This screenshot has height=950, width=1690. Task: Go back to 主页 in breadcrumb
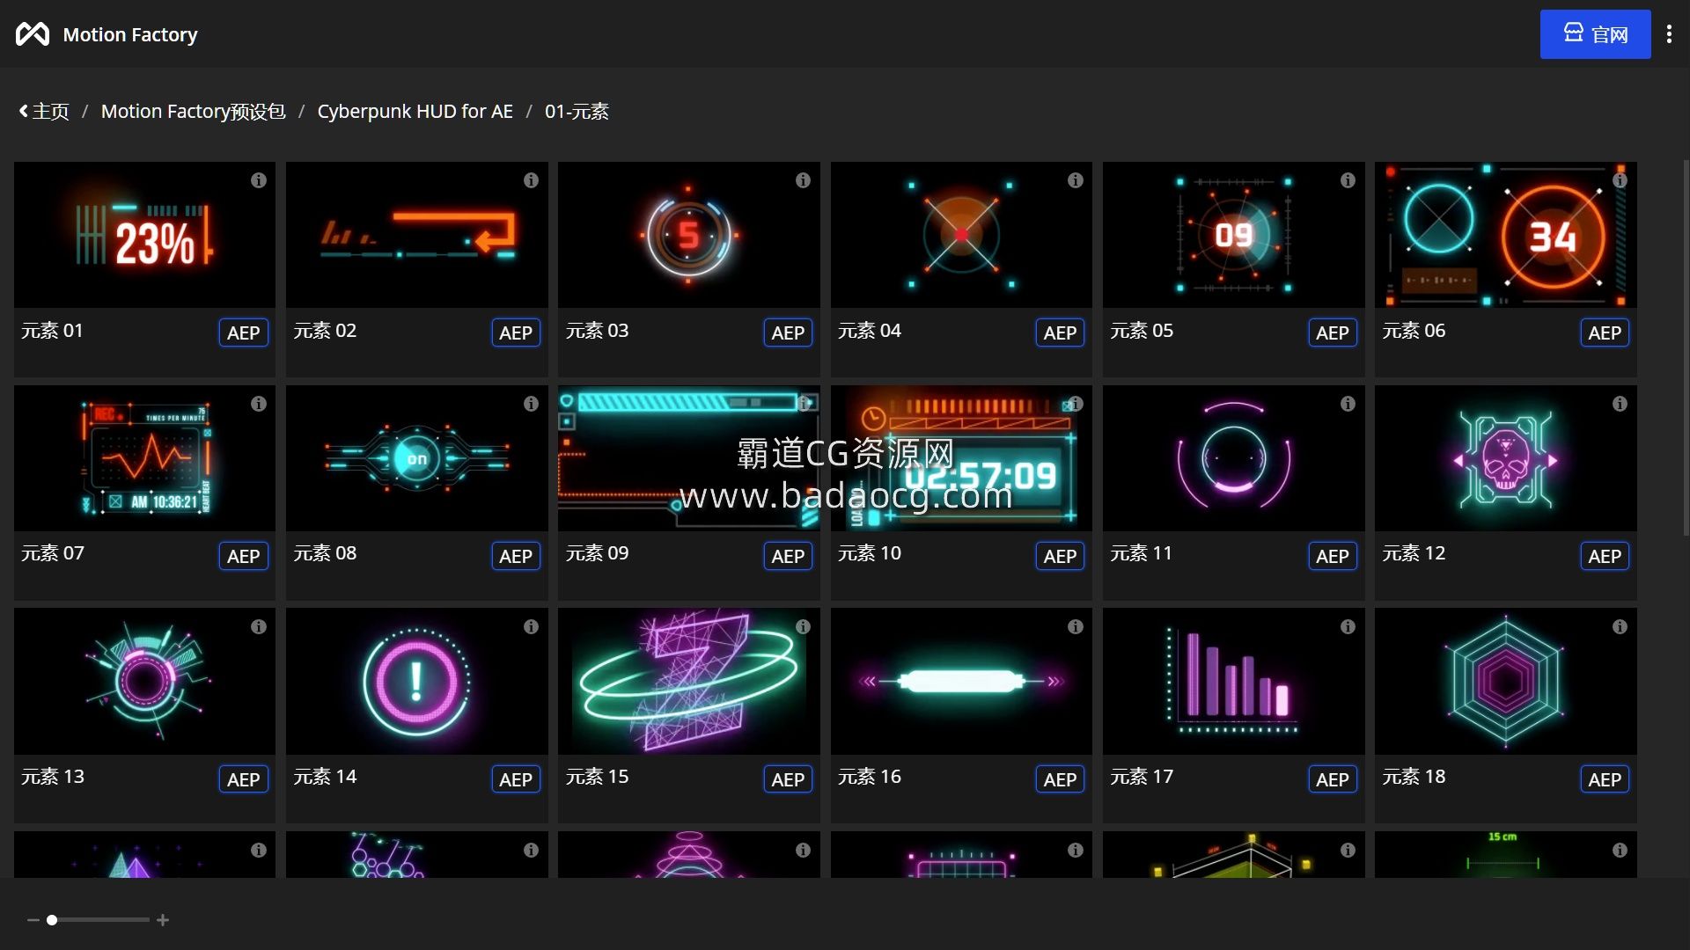44,112
